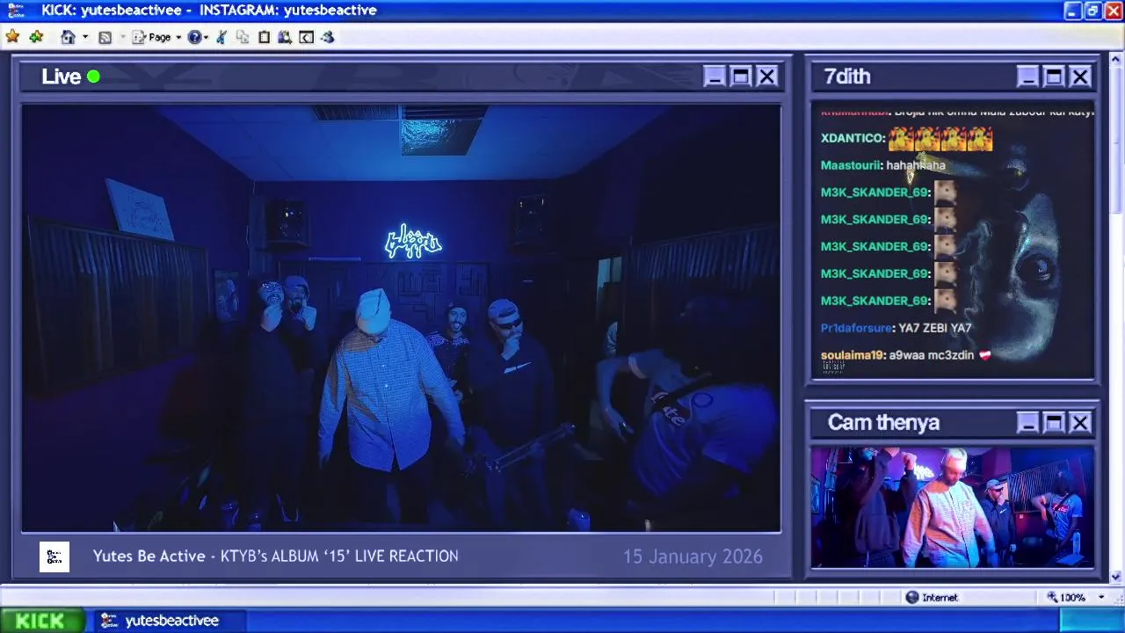
Task: Open the feeds dropdown arrow
Action: pos(122,37)
